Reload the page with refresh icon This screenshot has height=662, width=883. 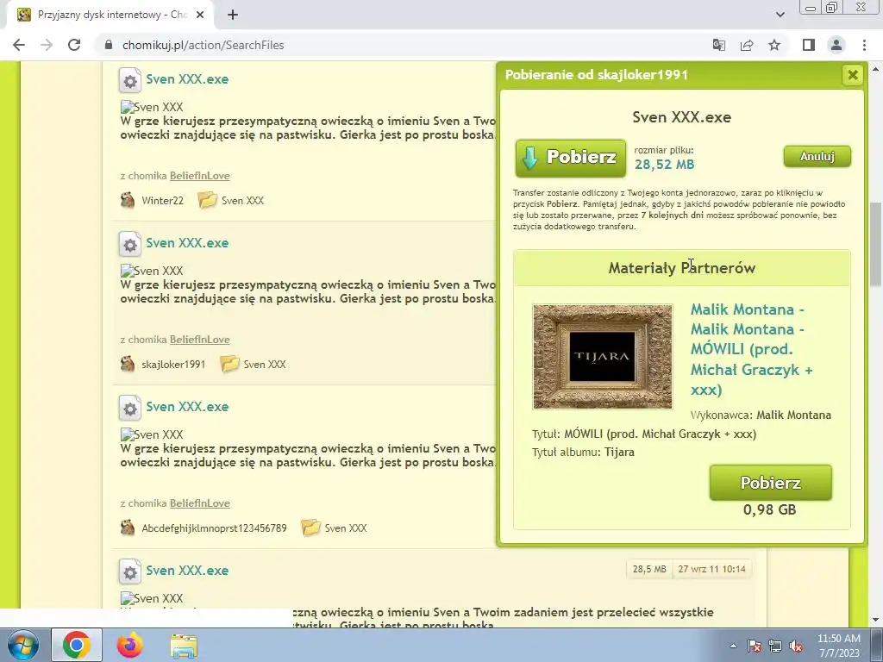pyautogui.click(x=74, y=45)
